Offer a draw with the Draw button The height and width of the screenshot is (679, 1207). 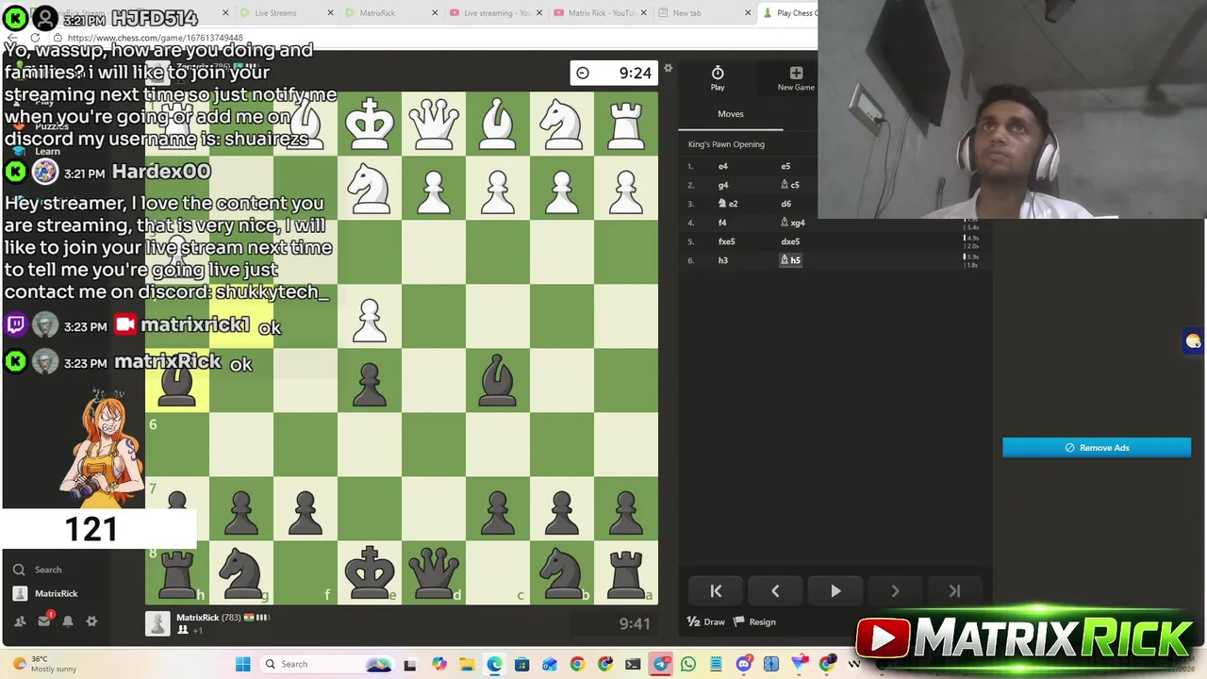706,621
